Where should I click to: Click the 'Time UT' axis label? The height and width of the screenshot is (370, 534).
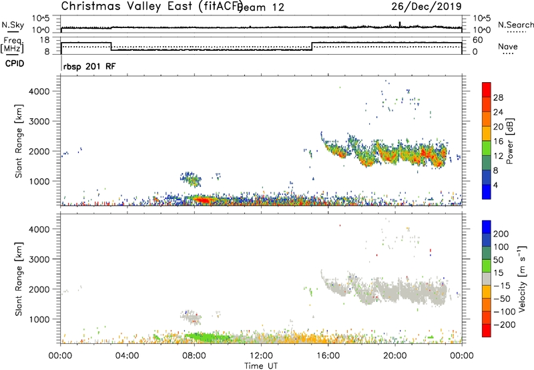[x=261, y=366]
